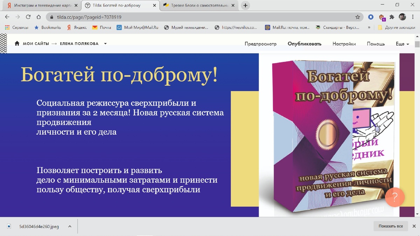The height and width of the screenshot is (236, 420).
Task: Open a new tab with the plus button
Action: click(245, 6)
